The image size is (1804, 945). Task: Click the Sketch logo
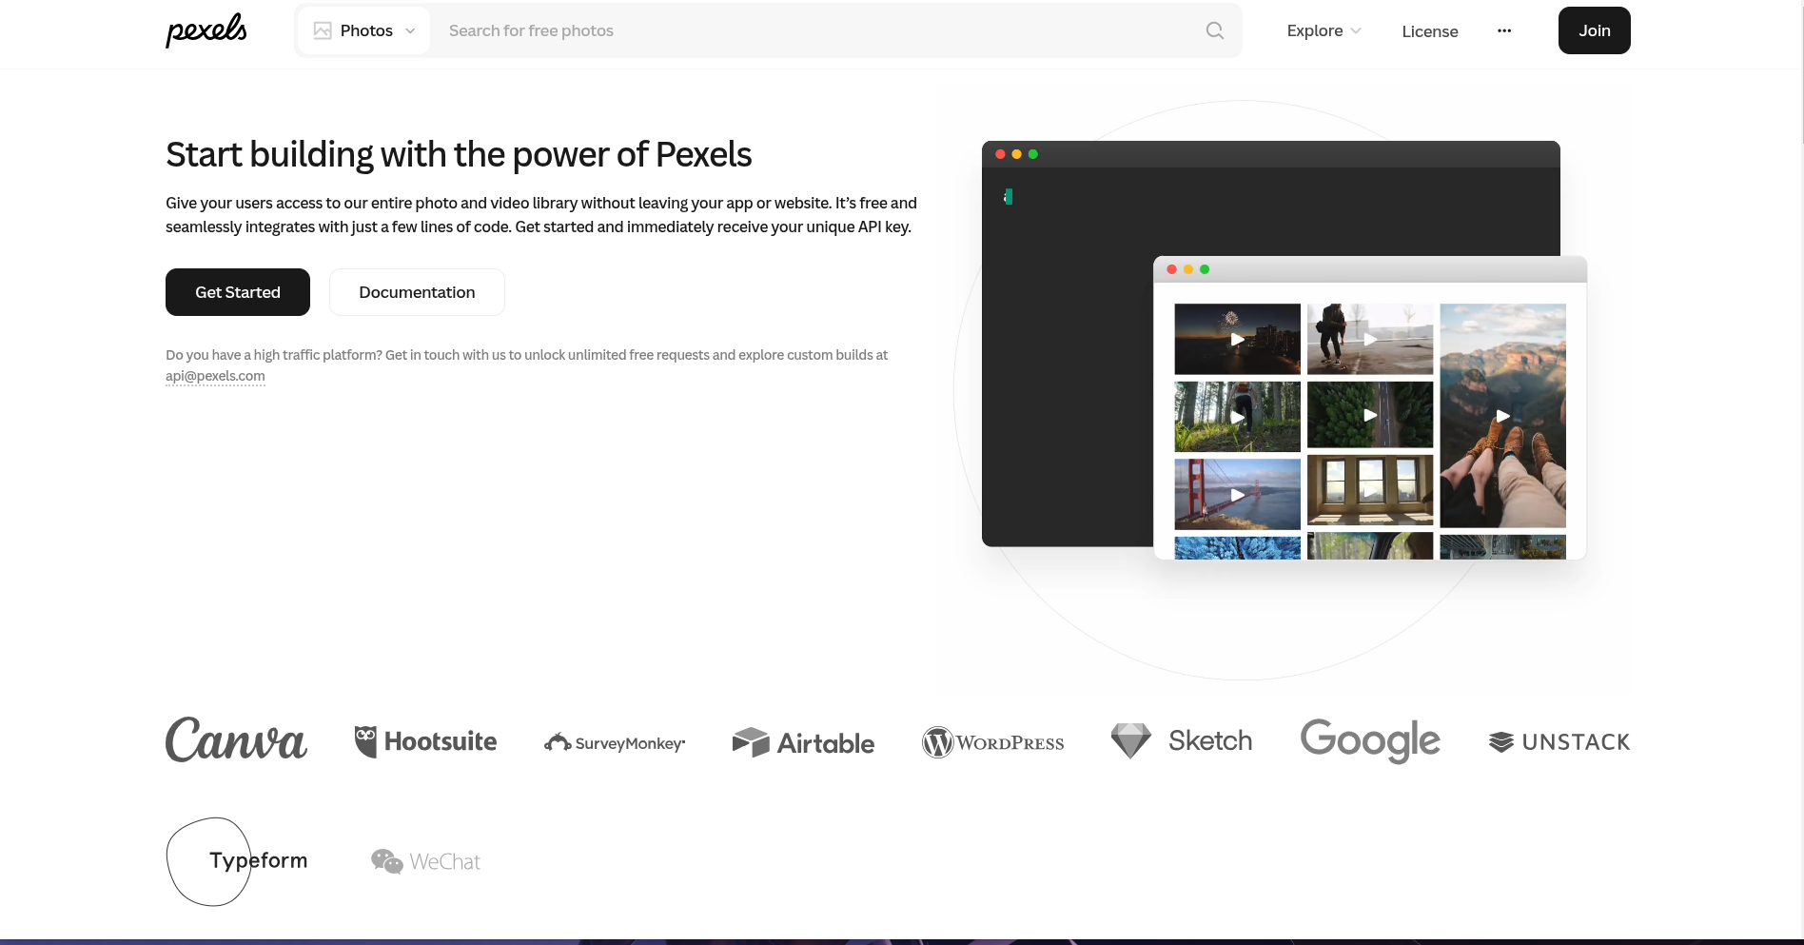click(x=1182, y=740)
